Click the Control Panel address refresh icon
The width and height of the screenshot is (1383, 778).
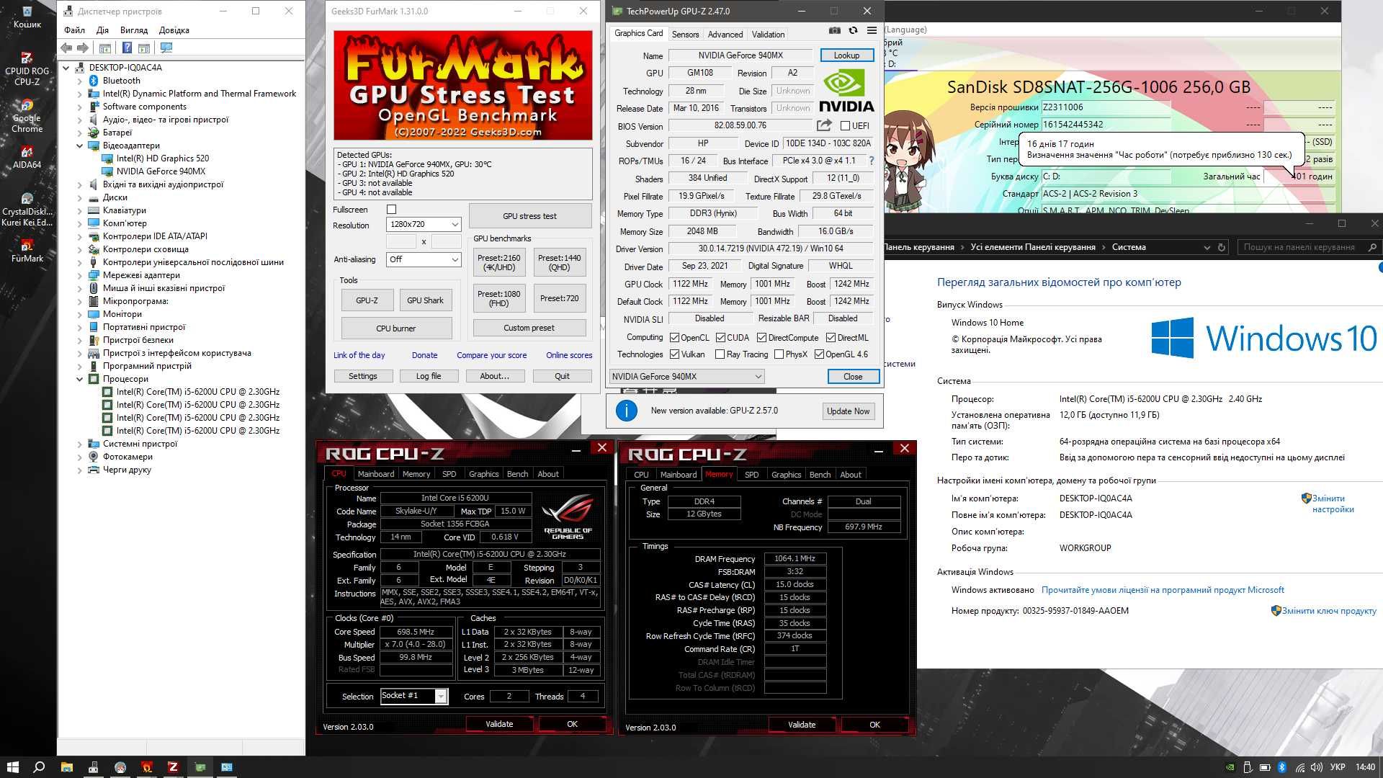[x=1222, y=247]
